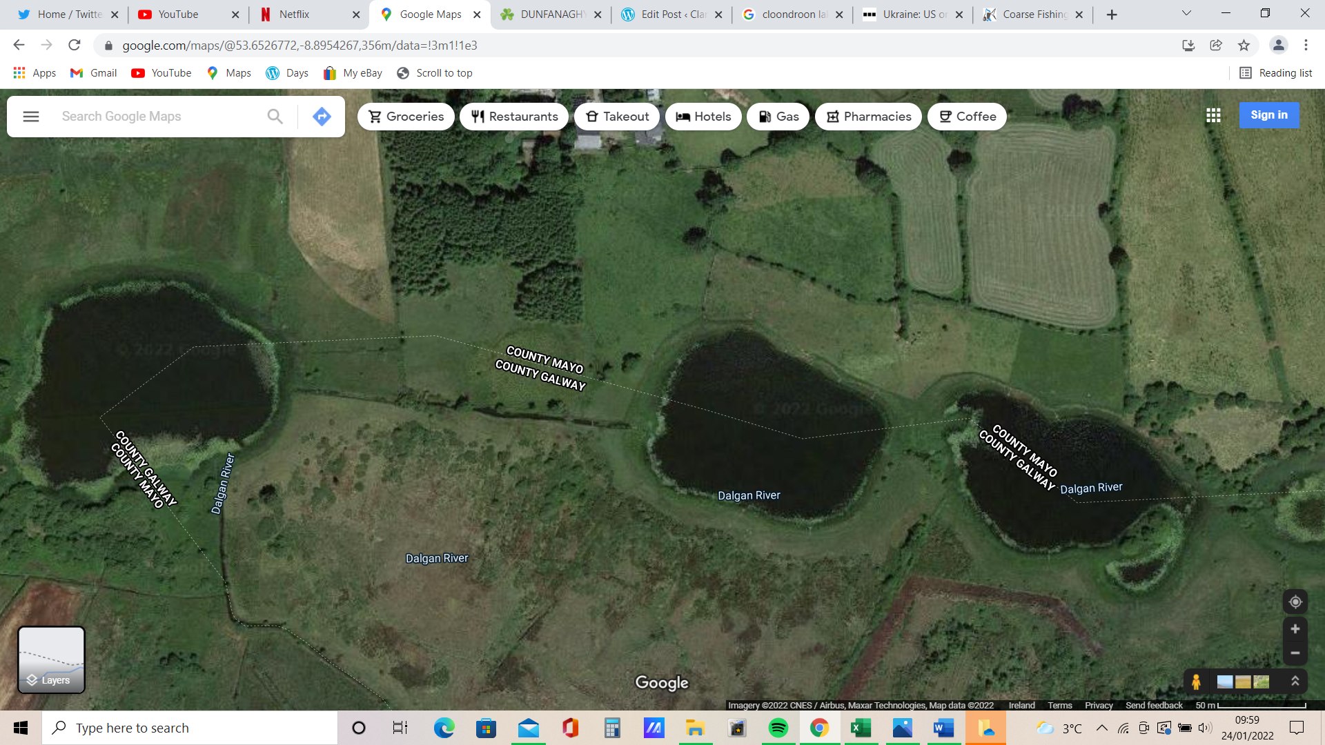Zoom in on the map
The width and height of the screenshot is (1325, 745).
pyautogui.click(x=1295, y=629)
